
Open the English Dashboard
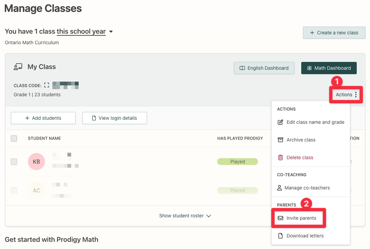[x=264, y=68]
